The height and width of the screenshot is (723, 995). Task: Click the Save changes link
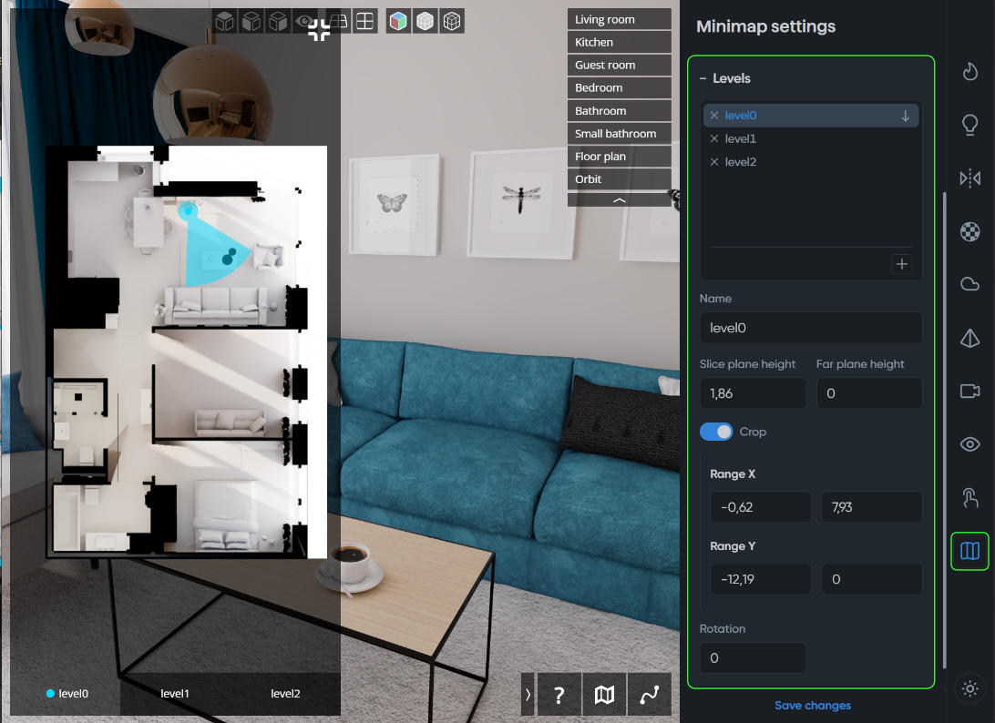pos(812,706)
